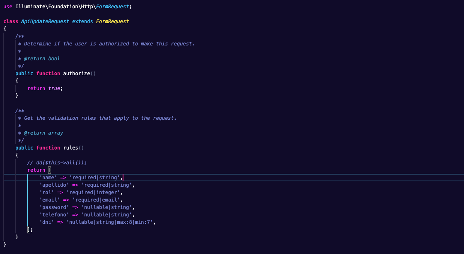This screenshot has width=464, height=254.
Task: Click the 'required|email' rule string
Action: (96, 200)
